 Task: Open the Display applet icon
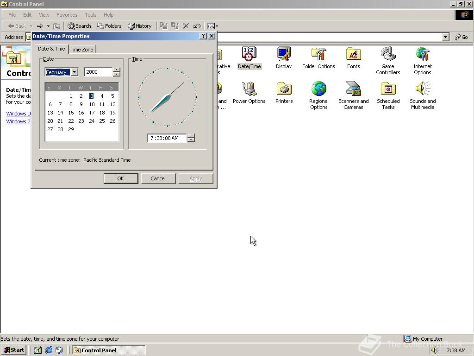click(283, 55)
